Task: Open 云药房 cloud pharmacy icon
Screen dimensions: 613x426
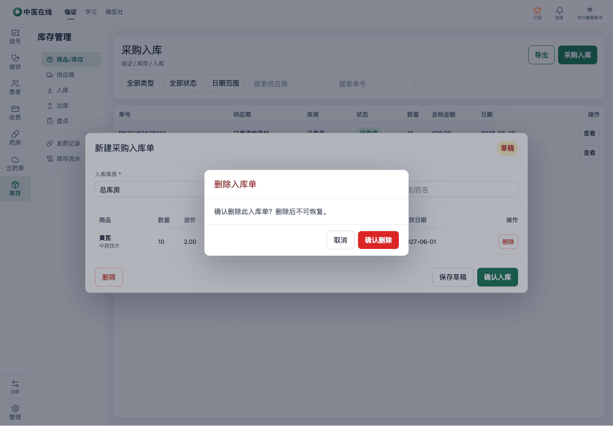Action: [15, 163]
